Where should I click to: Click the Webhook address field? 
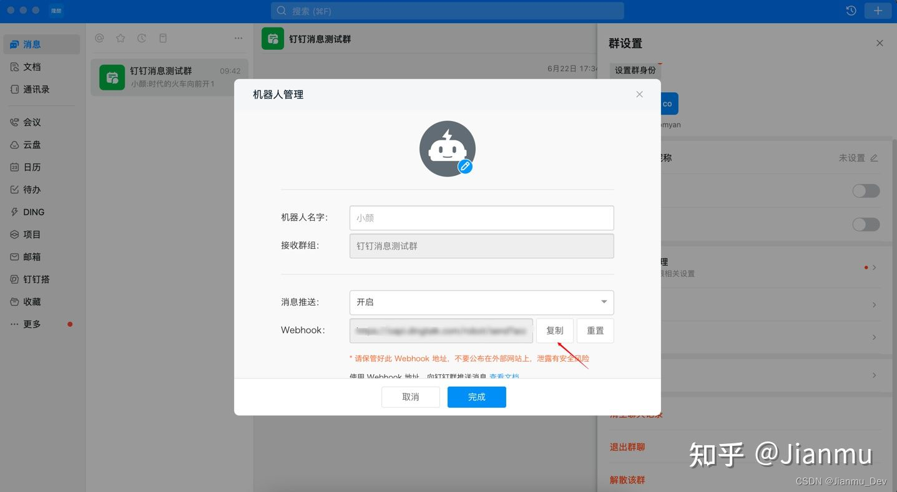[x=441, y=330]
